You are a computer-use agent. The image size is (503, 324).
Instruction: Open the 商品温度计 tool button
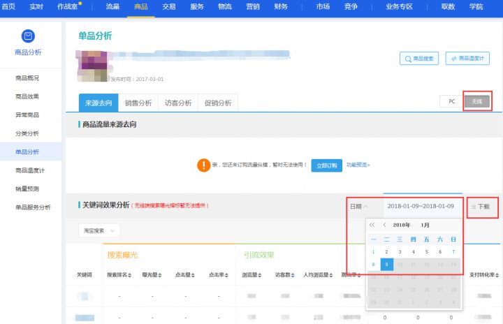472,59
